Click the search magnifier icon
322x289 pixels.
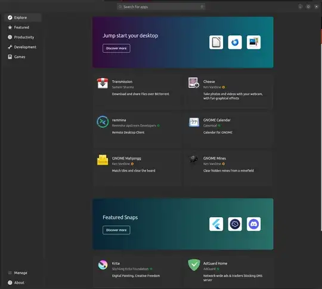120,7
